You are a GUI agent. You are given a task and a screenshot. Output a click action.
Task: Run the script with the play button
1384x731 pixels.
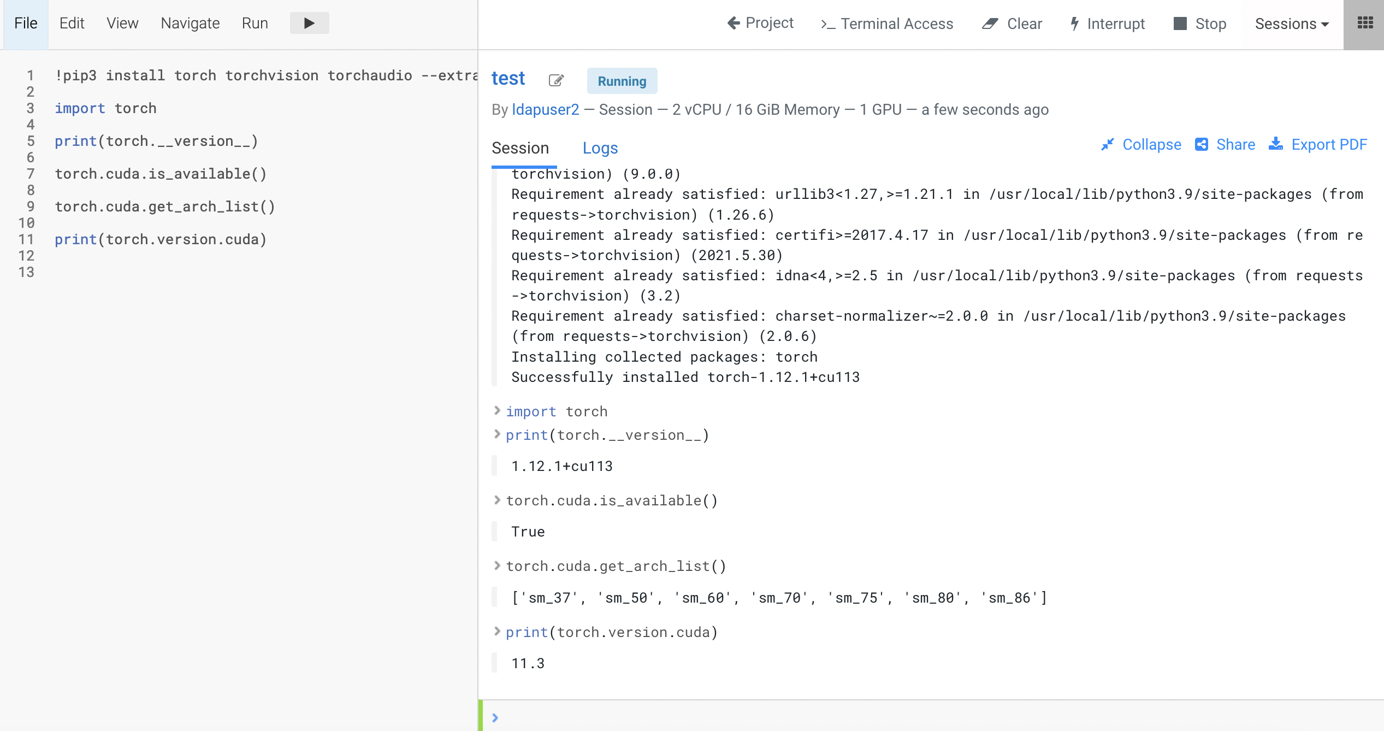309,23
